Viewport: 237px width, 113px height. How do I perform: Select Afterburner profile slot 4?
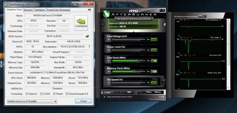(x=122, y=92)
